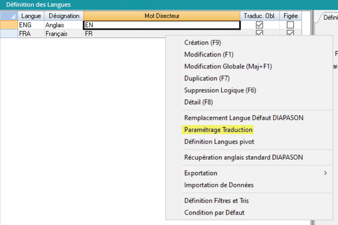Click Remplacement Langue Défaut DIAPASON
Viewport: 338px width, 225px height.
click(244, 118)
